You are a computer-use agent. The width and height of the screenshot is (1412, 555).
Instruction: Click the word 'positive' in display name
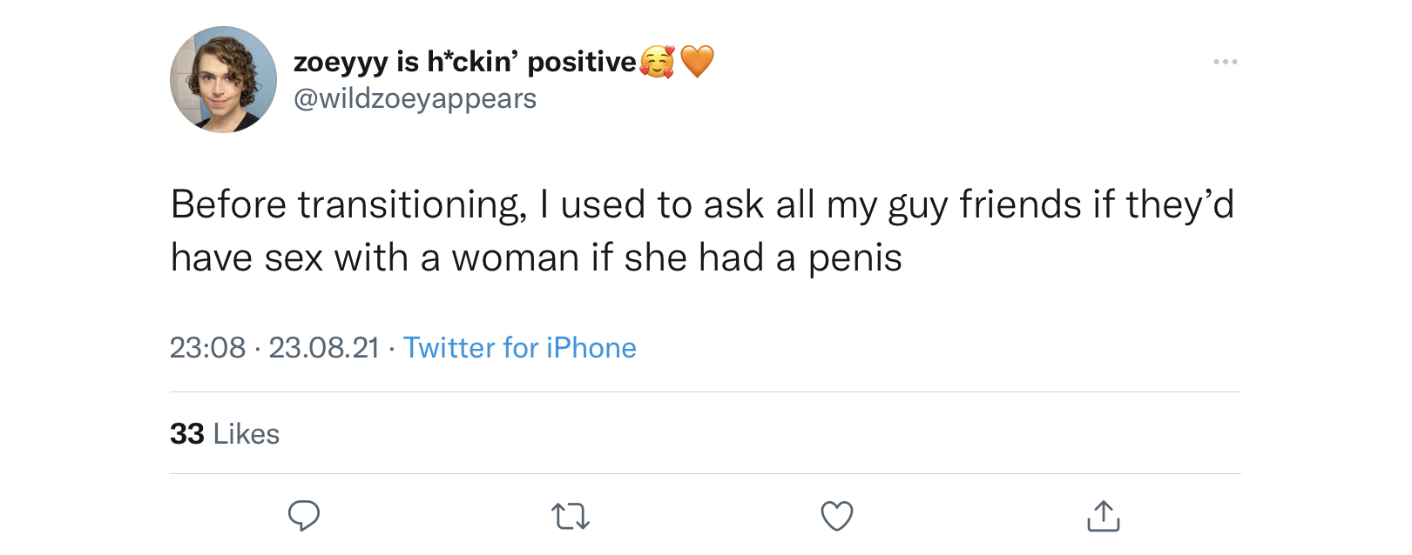pyautogui.click(x=582, y=63)
